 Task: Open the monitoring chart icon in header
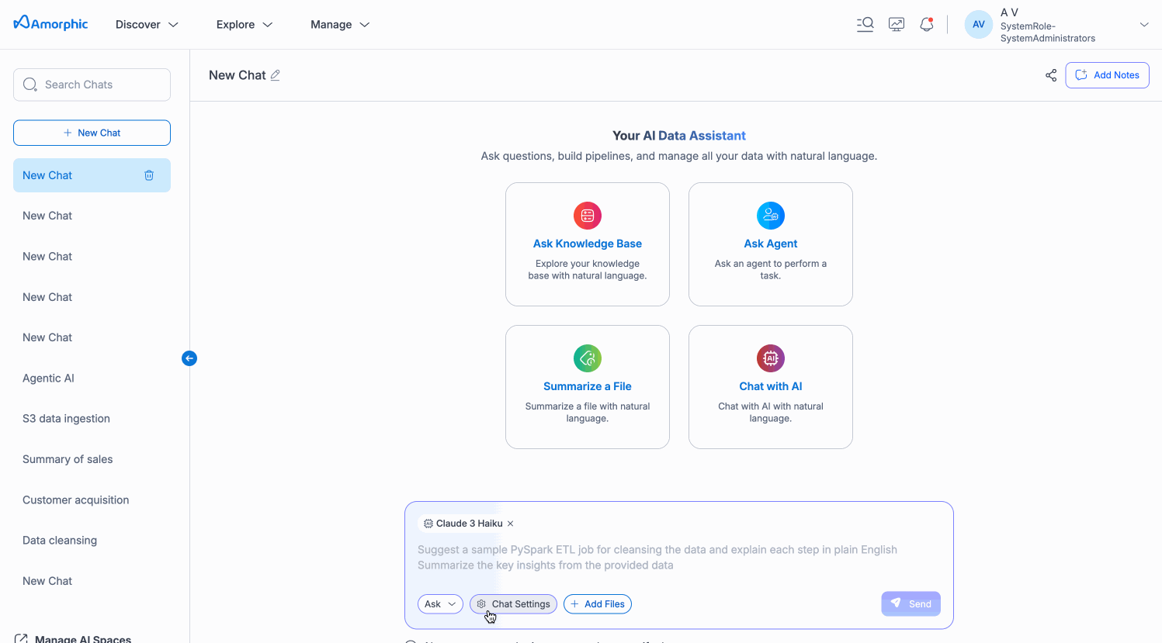897,24
